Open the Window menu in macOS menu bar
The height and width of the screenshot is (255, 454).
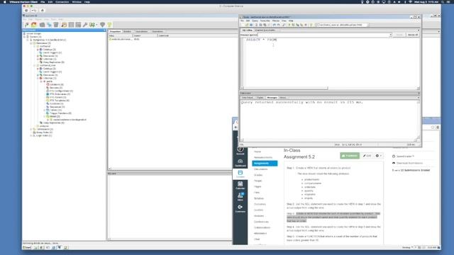pyautogui.click(x=77, y=1)
